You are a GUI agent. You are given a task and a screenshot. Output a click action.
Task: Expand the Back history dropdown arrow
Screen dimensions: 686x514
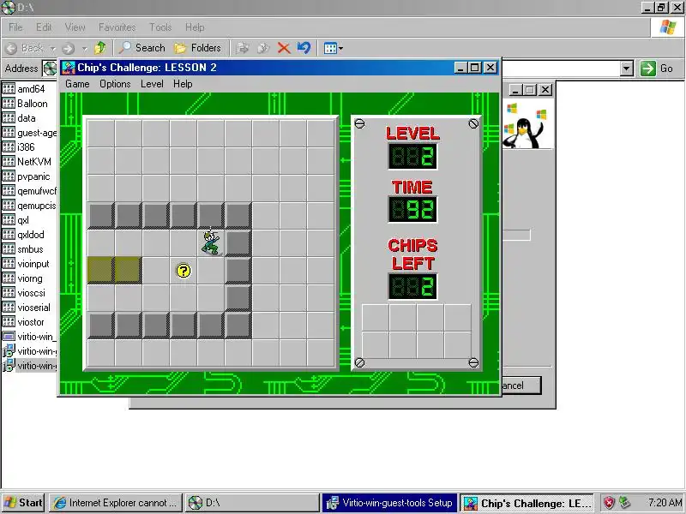click(52, 48)
